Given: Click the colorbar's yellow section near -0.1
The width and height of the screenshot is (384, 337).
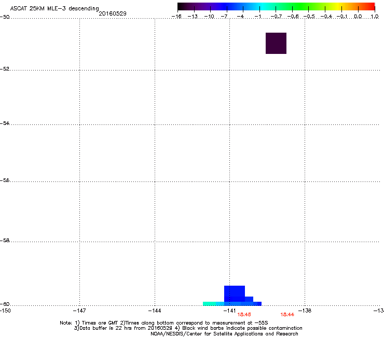Looking at the screenshot, I should pyautogui.click(x=341, y=7).
